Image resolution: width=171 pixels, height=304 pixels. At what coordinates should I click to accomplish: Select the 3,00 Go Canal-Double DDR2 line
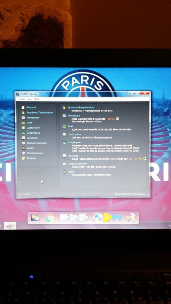101,129
